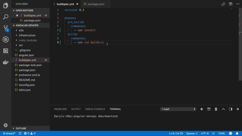Close buildspec.yml in Open Editors list

17,15
